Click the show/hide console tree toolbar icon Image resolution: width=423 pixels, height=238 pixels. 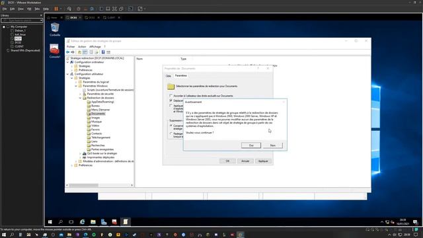[85, 52]
